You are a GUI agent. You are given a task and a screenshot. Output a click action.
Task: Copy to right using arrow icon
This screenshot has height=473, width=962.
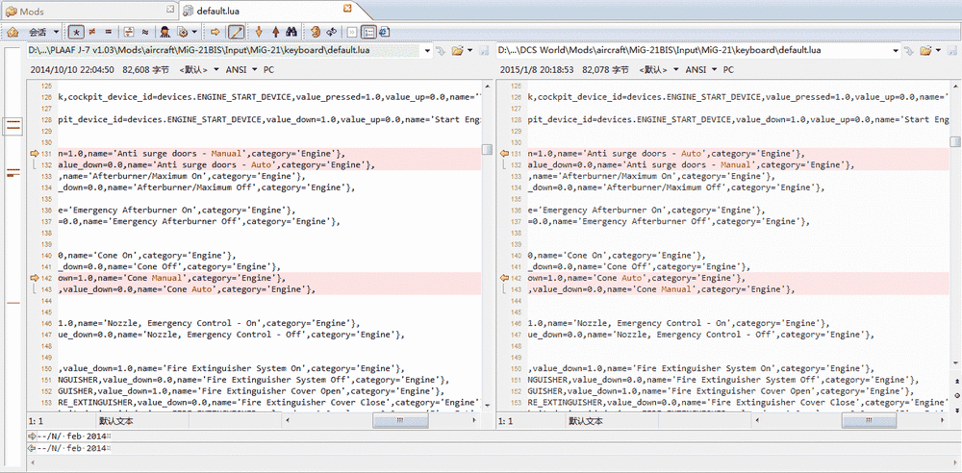coord(215,32)
